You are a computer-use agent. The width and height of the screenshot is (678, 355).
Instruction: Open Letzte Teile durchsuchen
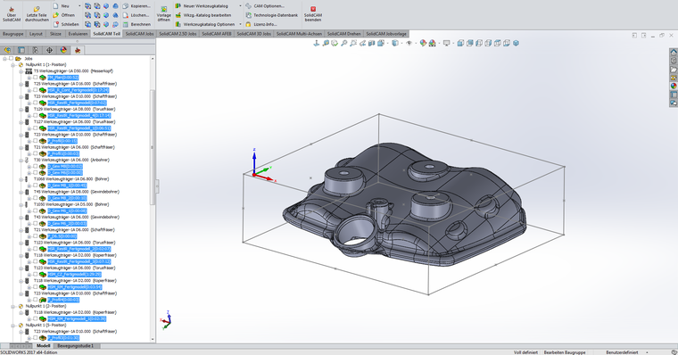[37, 14]
